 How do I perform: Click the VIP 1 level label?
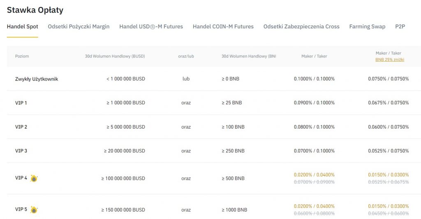(21, 103)
